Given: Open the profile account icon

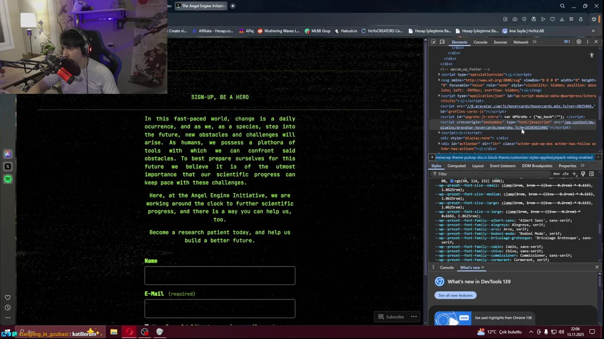Looking at the screenshot, I should (581, 19).
